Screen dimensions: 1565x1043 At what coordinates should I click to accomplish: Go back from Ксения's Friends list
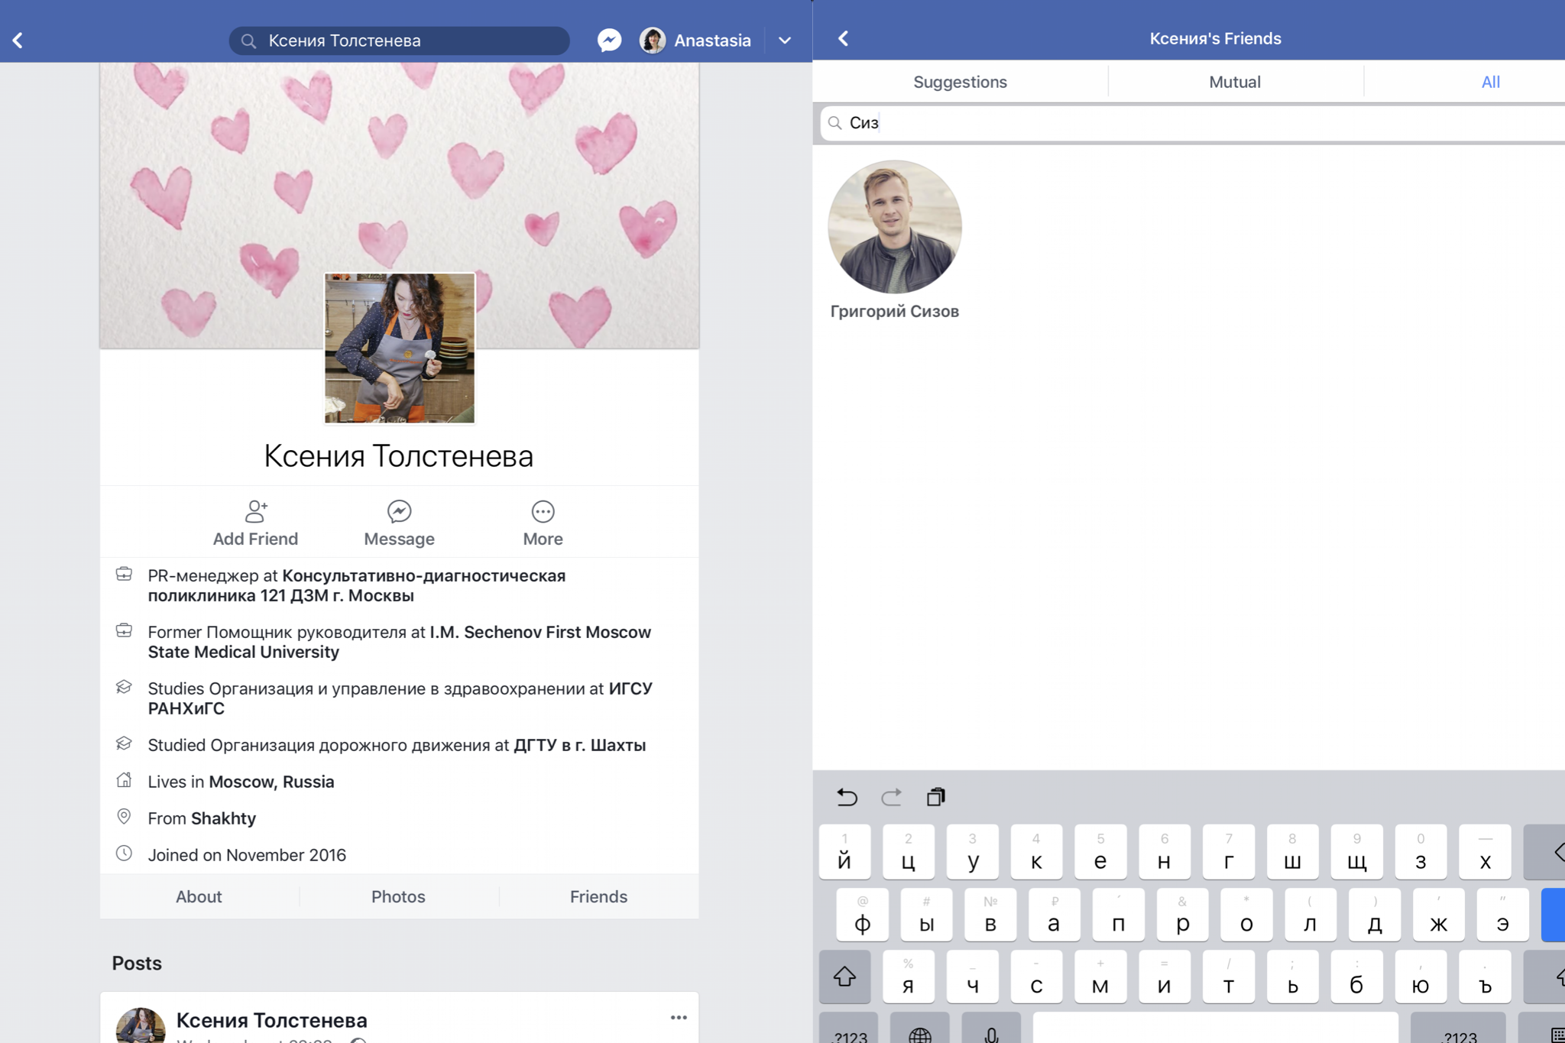(x=844, y=38)
